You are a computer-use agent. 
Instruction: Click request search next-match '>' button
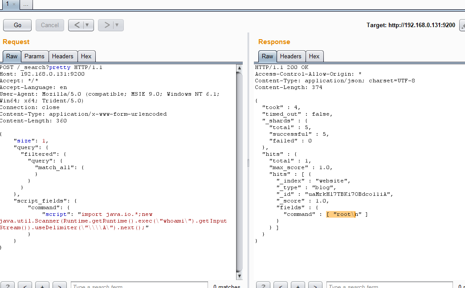(x=60, y=285)
